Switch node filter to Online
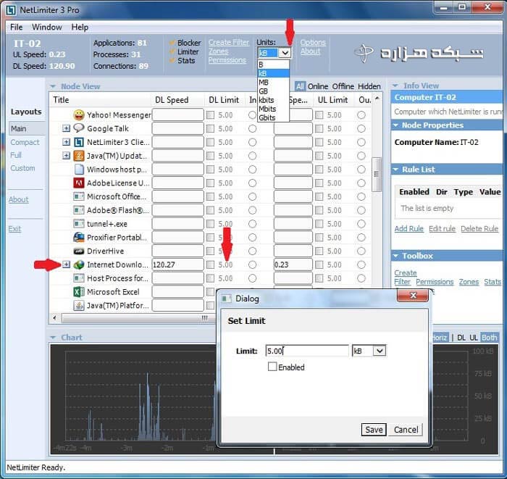The width and height of the screenshot is (507, 479). point(318,86)
